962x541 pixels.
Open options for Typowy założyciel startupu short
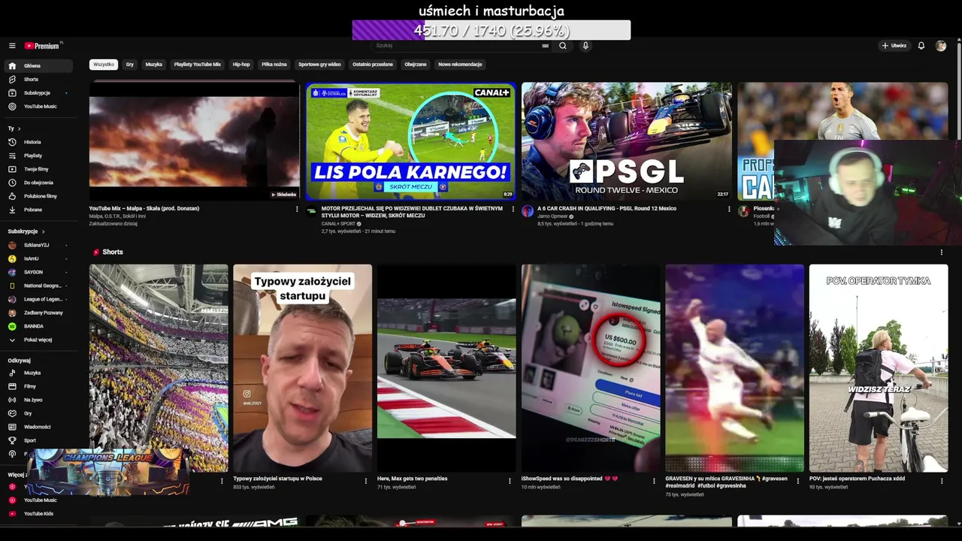point(366,481)
